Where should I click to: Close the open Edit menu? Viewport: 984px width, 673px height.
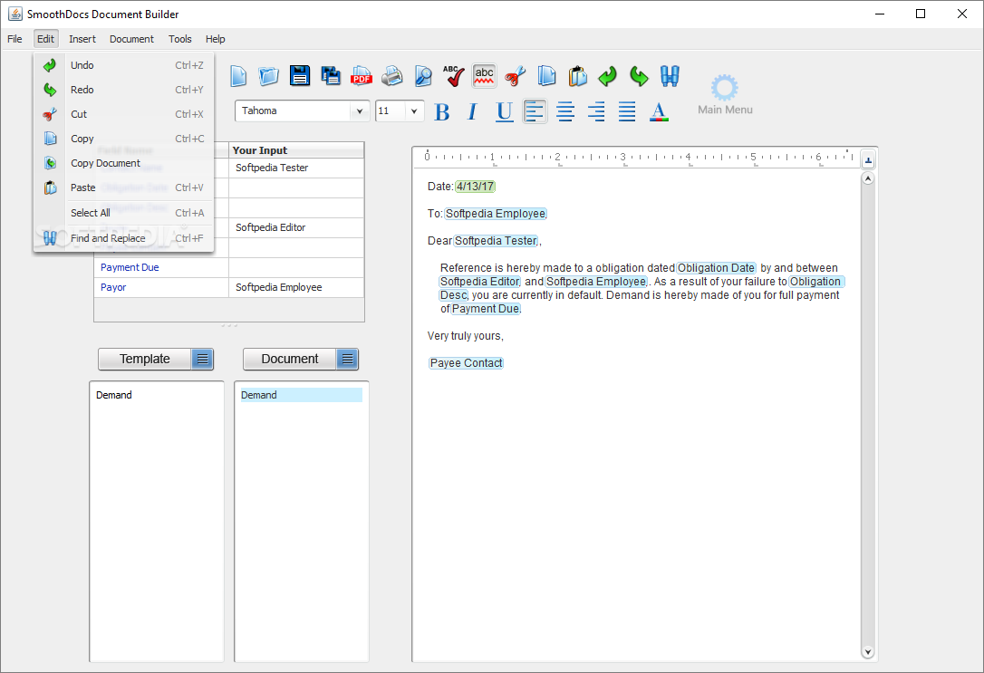click(45, 39)
